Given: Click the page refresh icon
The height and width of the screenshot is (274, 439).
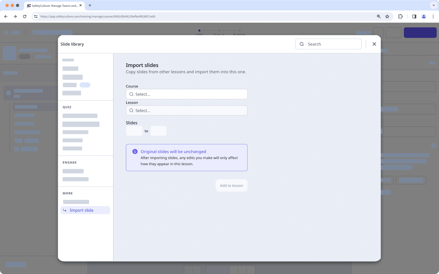Looking at the screenshot, I should tap(25, 16).
